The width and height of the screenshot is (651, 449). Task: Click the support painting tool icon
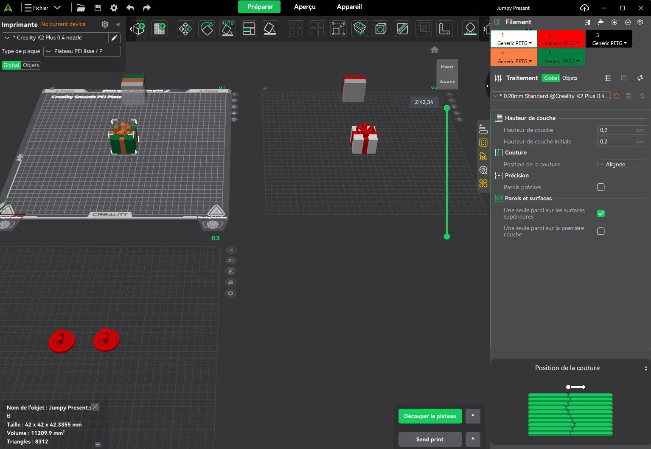tap(470, 29)
